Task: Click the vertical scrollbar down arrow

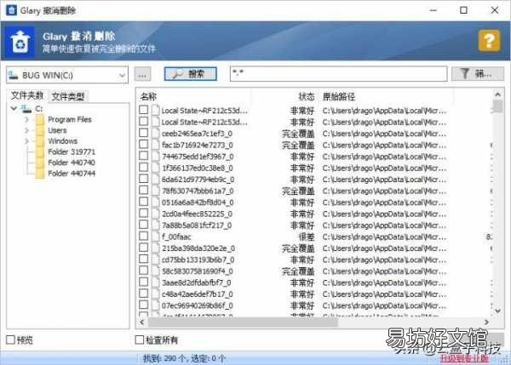Action: tap(498, 311)
